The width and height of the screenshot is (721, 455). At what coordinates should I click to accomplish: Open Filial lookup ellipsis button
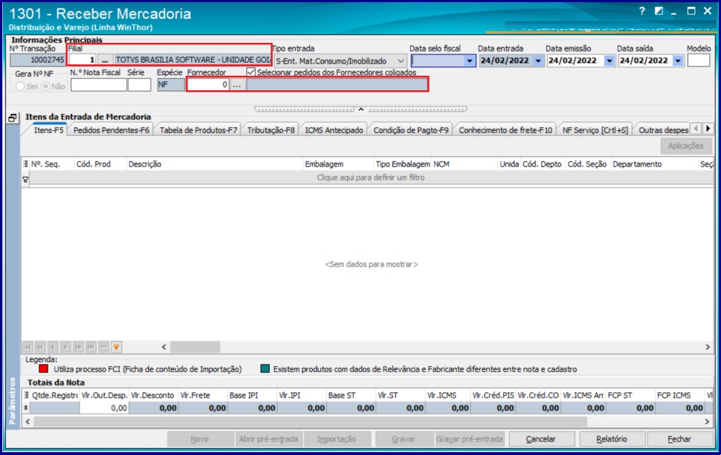coord(105,60)
